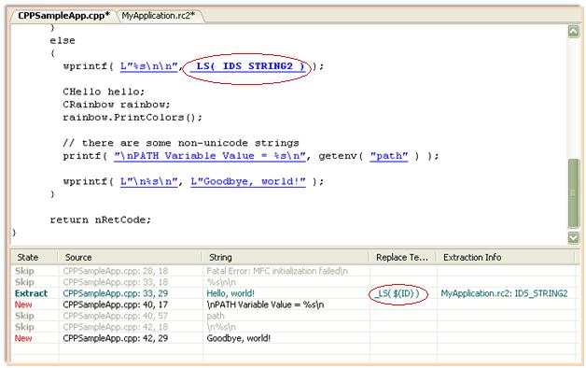Click the _LS( $(ID) ) replace template cell
Image resolution: width=586 pixels, height=368 pixels.
point(397,293)
